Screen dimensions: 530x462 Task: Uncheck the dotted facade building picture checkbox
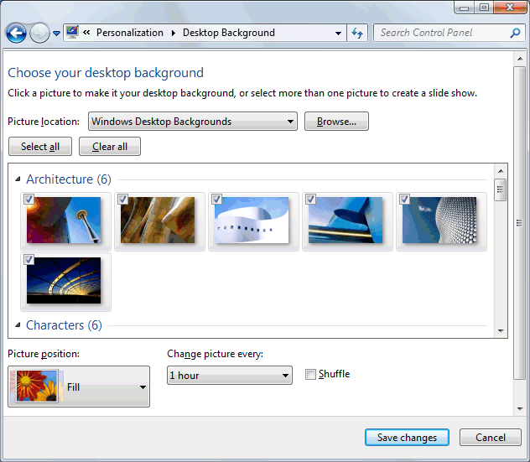tap(404, 199)
